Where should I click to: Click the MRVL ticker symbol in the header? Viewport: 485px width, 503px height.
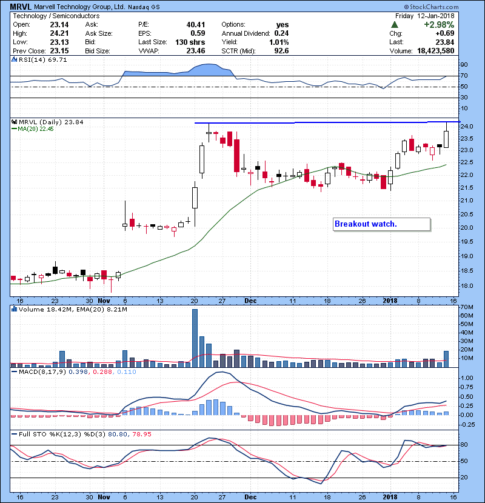click(x=21, y=7)
